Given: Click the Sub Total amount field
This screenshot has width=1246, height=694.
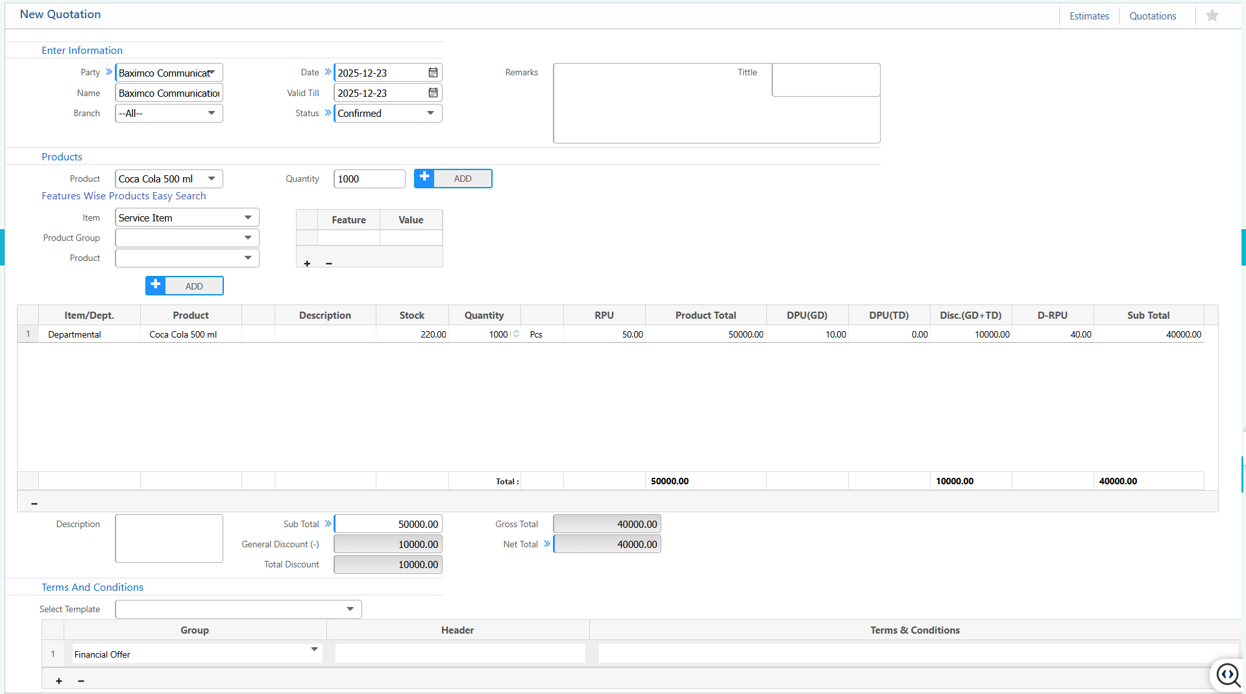Looking at the screenshot, I should [388, 524].
